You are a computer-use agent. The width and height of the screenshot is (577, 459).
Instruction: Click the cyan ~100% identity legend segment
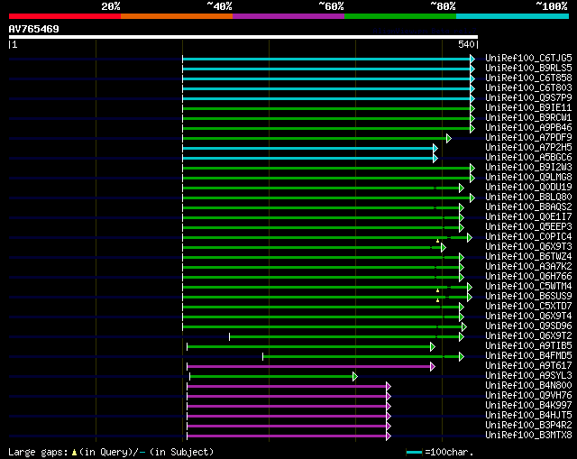coord(512,16)
